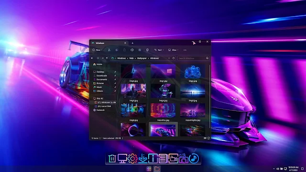The height and width of the screenshot is (172, 306).
Task: Expand chevron after Wallpaper in breadcrumb
Action: tap(148, 58)
